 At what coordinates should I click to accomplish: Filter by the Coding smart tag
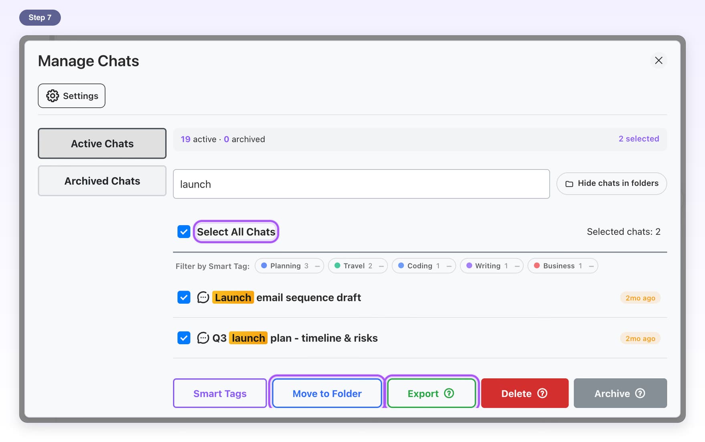point(424,266)
